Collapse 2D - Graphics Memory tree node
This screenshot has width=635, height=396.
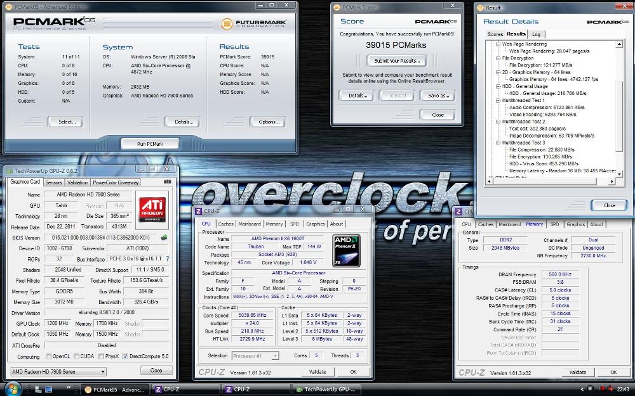coord(498,72)
